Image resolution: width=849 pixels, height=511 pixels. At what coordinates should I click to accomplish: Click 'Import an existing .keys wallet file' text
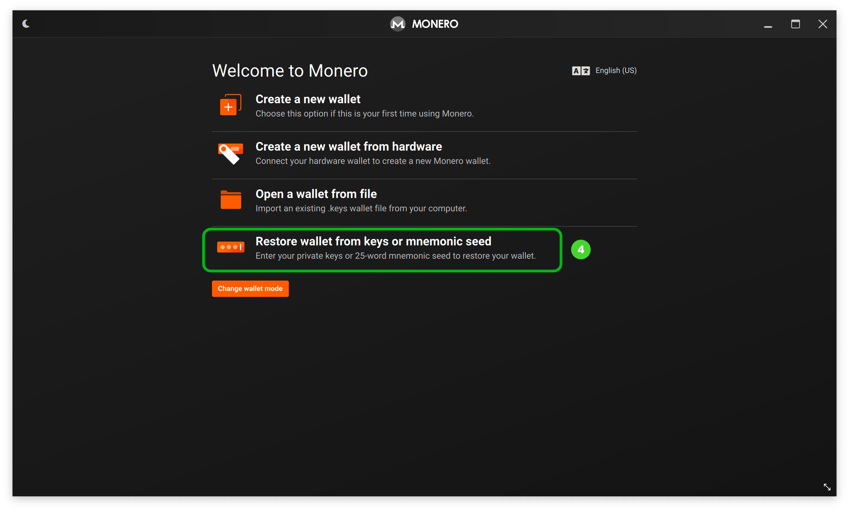361,208
